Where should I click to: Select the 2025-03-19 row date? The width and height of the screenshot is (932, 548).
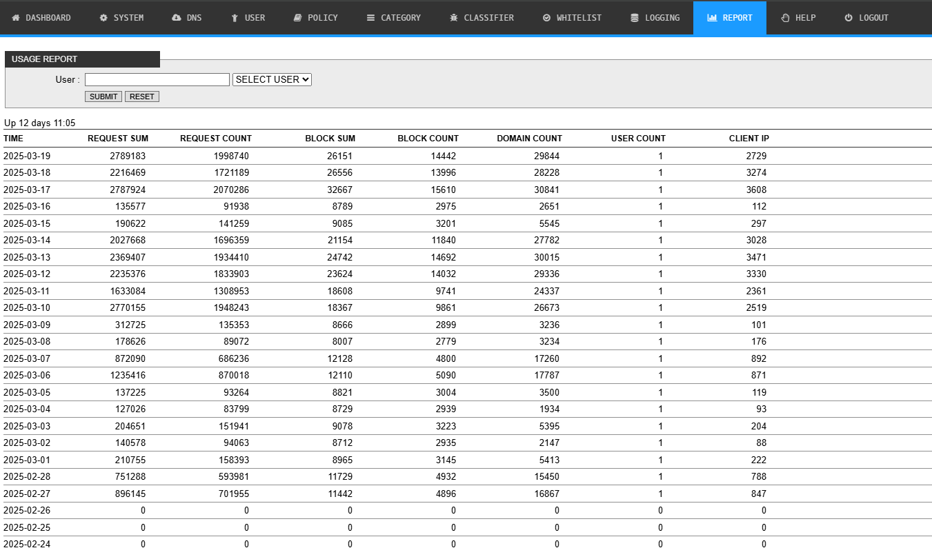tap(27, 156)
